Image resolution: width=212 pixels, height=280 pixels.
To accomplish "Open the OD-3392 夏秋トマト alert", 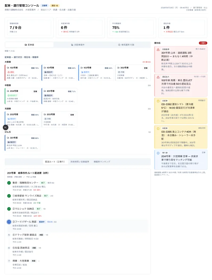I will coord(181,111).
